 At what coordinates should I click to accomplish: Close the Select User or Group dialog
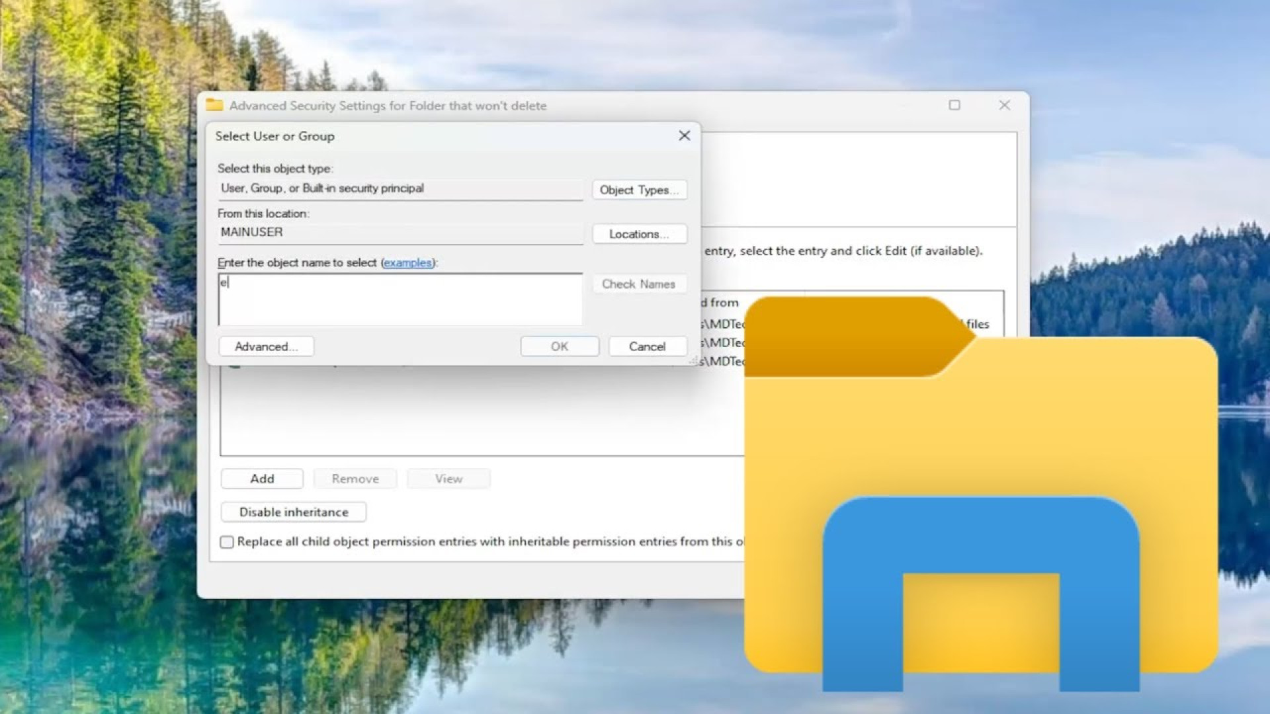[x=685, y=136]
